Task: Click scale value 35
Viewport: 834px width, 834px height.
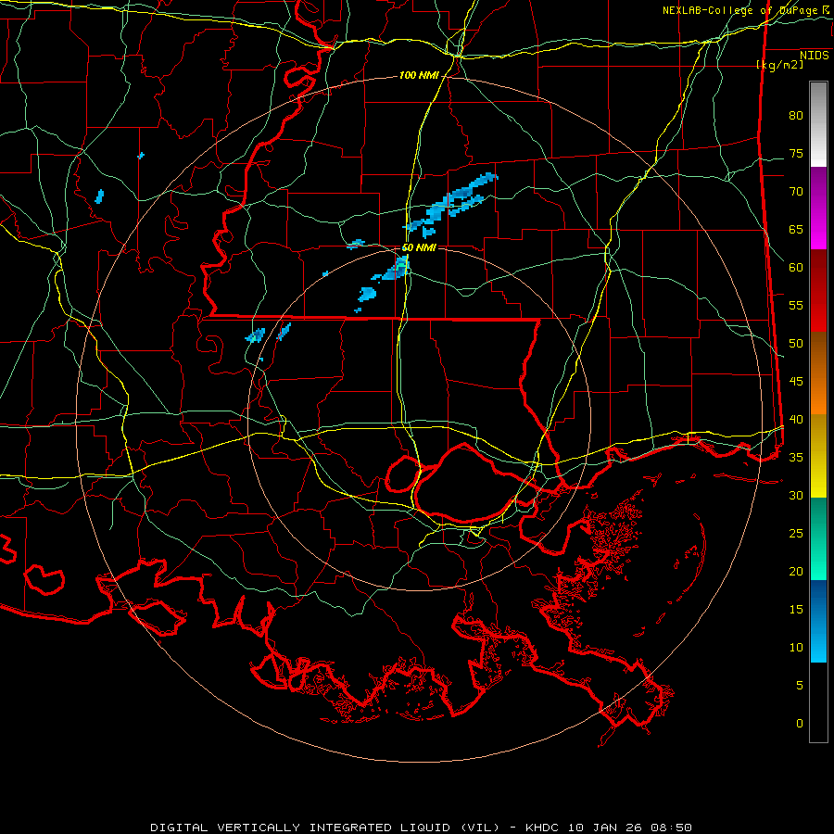Action: 796,458
